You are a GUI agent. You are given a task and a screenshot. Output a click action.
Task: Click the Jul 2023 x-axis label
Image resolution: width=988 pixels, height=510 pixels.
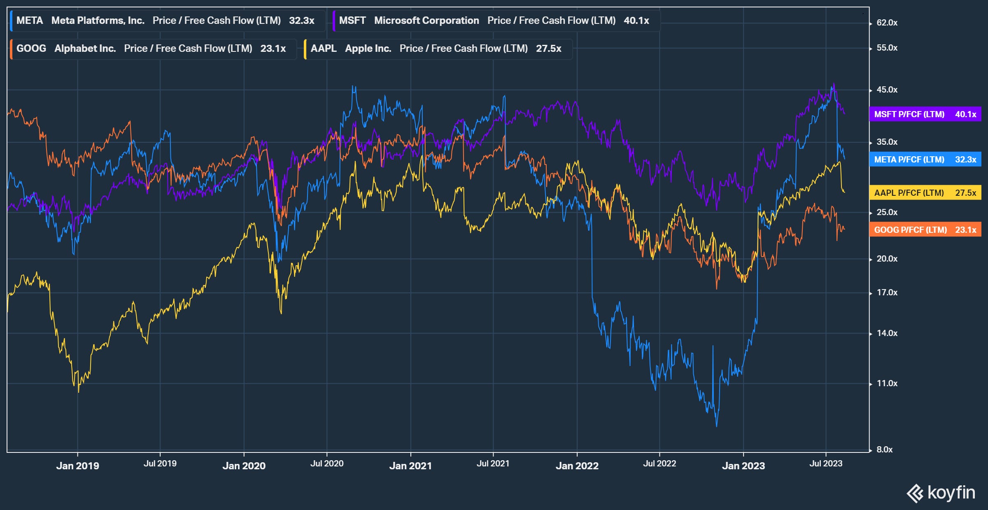[x=826, y=464]
